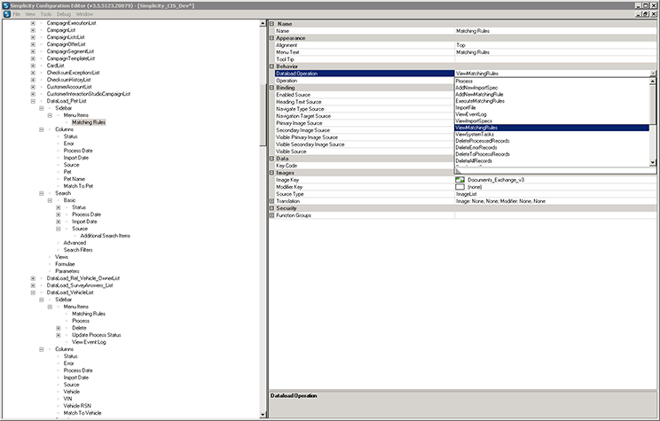This screenshot has width=660, height=421.
Task: Collapse the DataLoad_Pet List node
Action: pyautogui.click(x=33, y=101)
